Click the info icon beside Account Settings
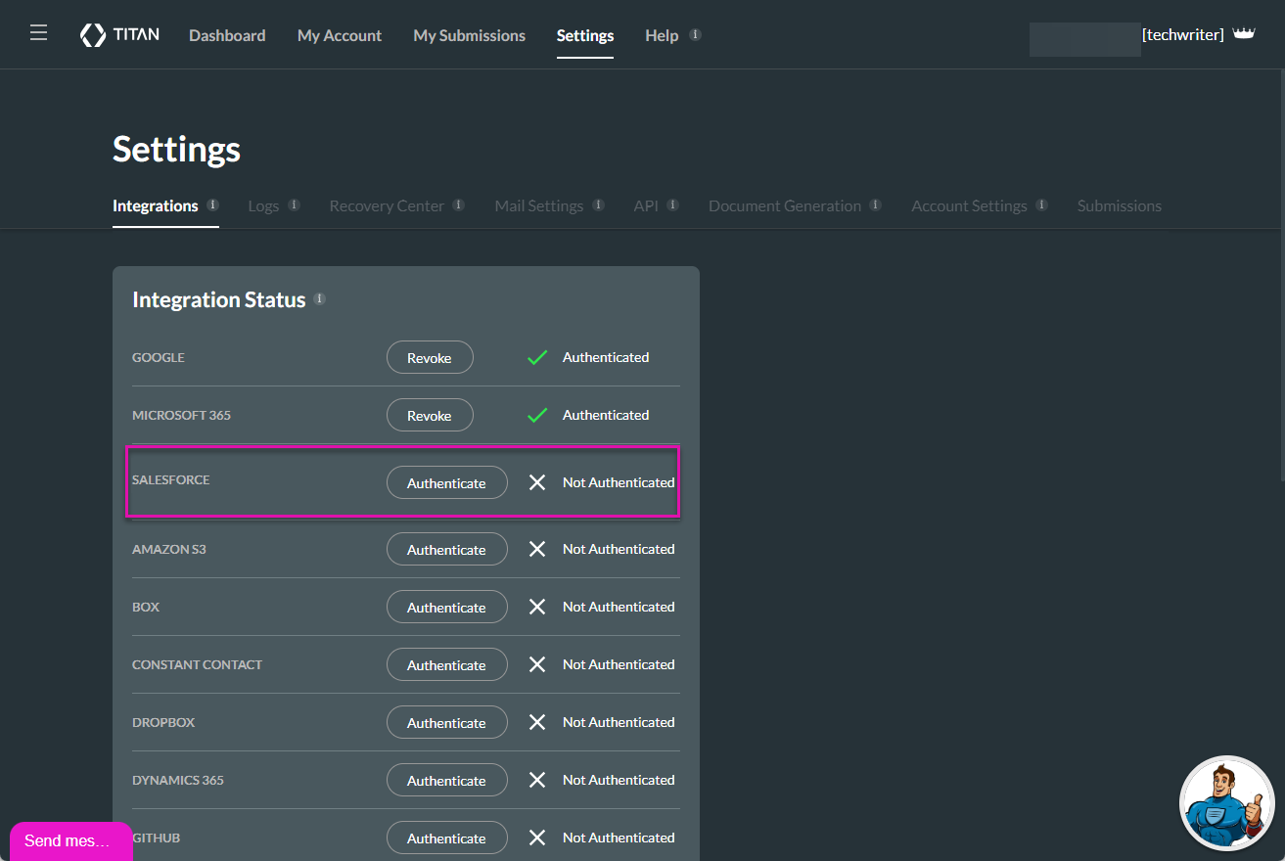The image size is (1285, 861). [x=1041, y=204]
